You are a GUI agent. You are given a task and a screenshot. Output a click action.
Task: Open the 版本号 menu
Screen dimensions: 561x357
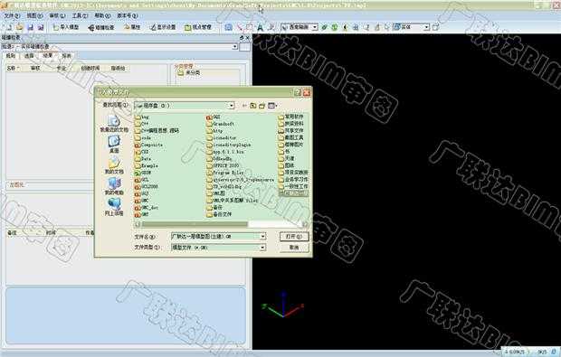click(127, 15)
